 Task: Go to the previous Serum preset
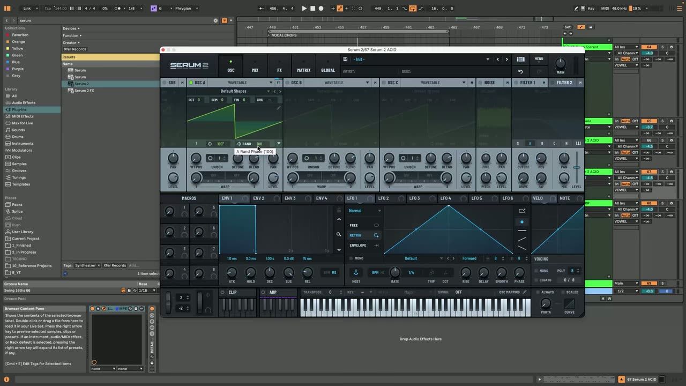click(498, 60)
